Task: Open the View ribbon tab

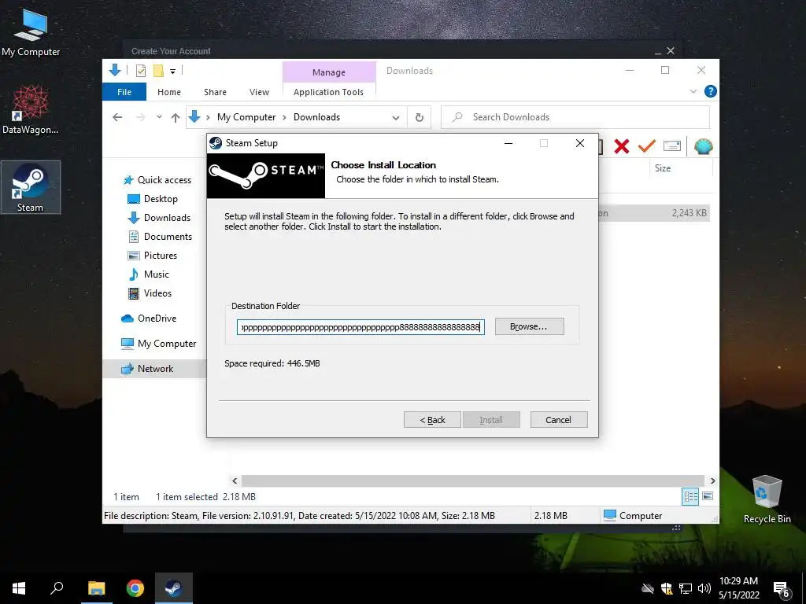Action: click(259, 92)
